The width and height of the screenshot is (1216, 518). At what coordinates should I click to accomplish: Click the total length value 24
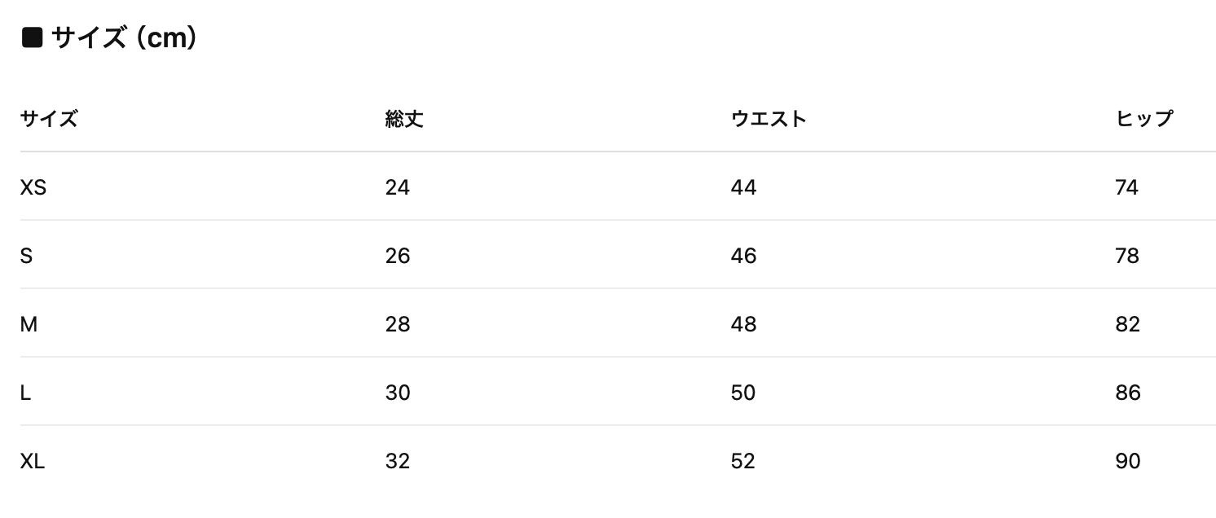[398, 188]
